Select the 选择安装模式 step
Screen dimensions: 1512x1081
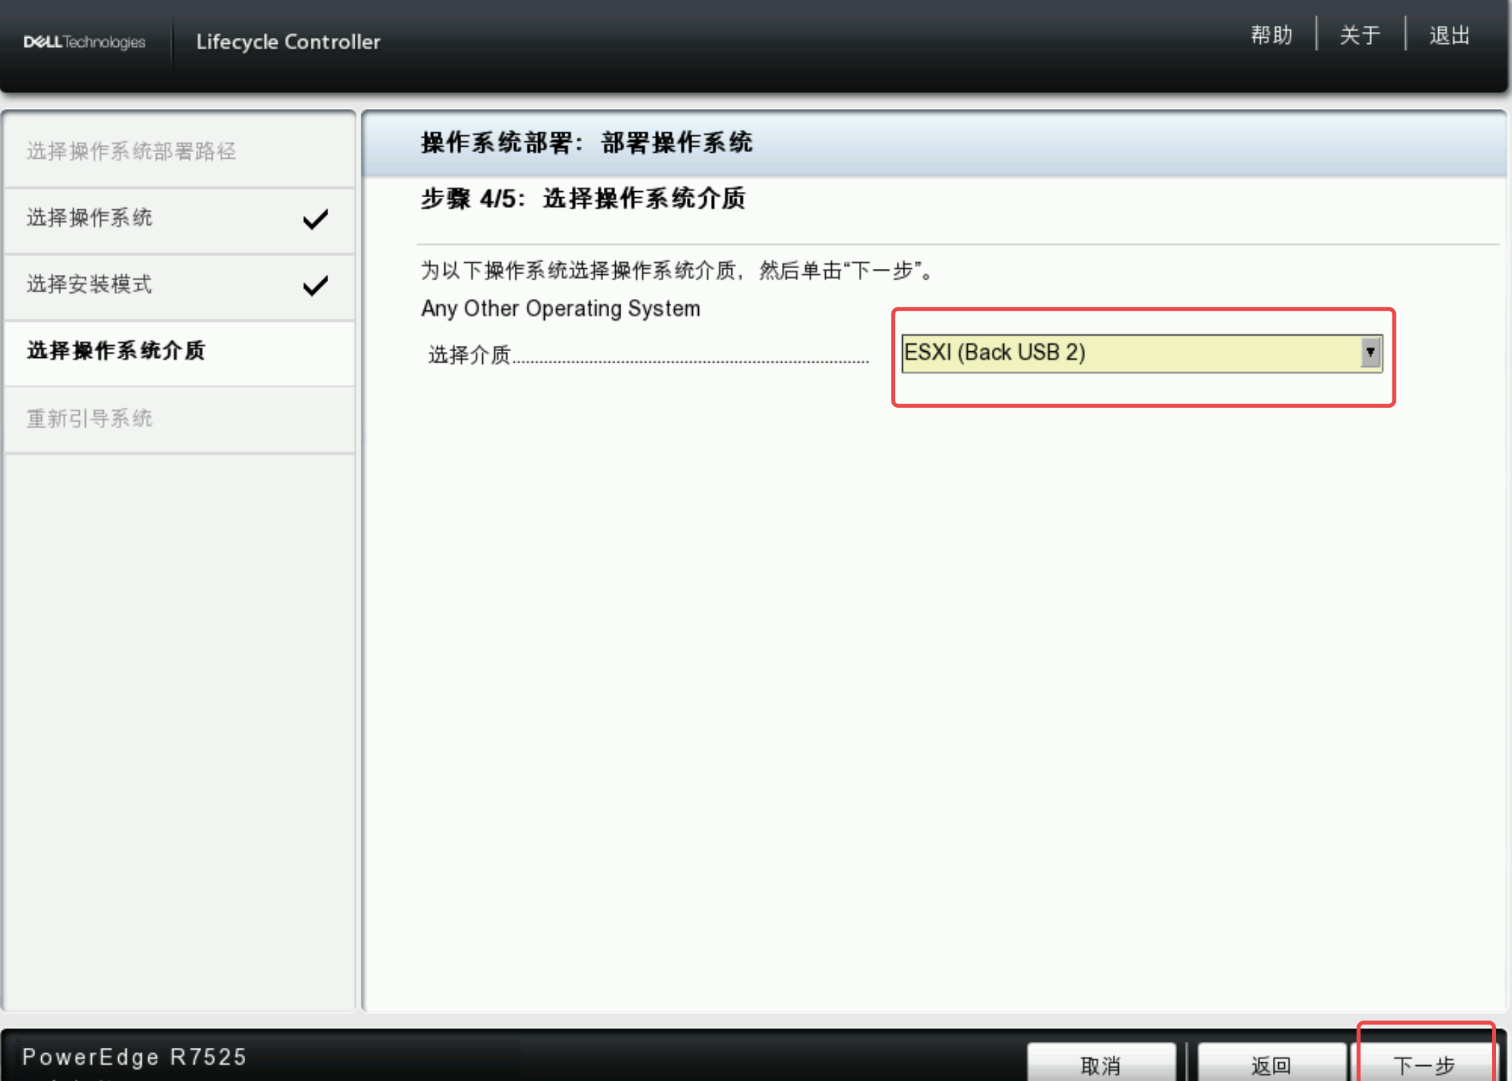pos(179,285)
